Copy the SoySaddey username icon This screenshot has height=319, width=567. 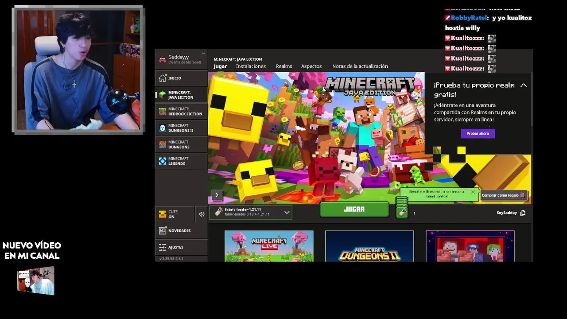pos(523,213)
